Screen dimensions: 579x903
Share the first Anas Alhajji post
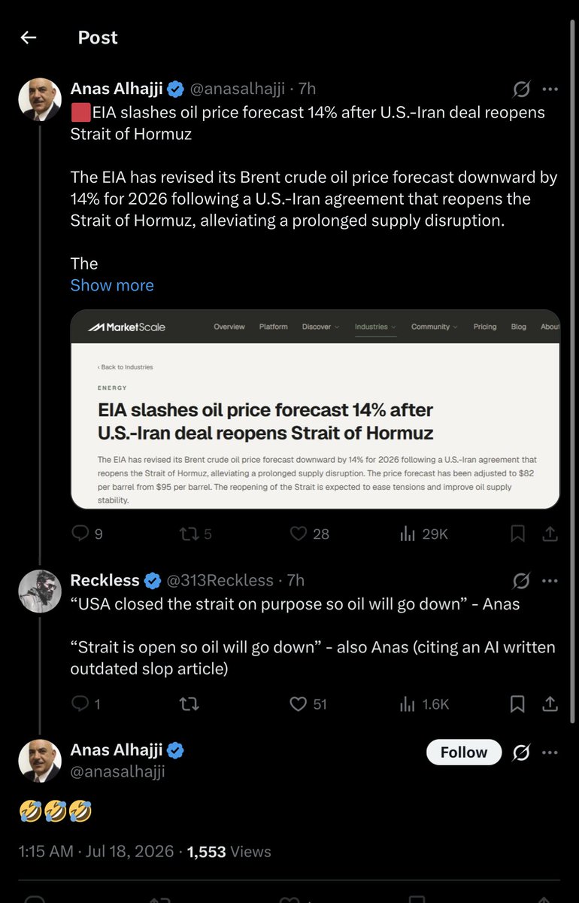tap(550, 534)
